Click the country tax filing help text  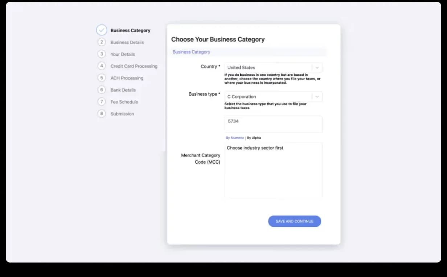pos(272,79)
